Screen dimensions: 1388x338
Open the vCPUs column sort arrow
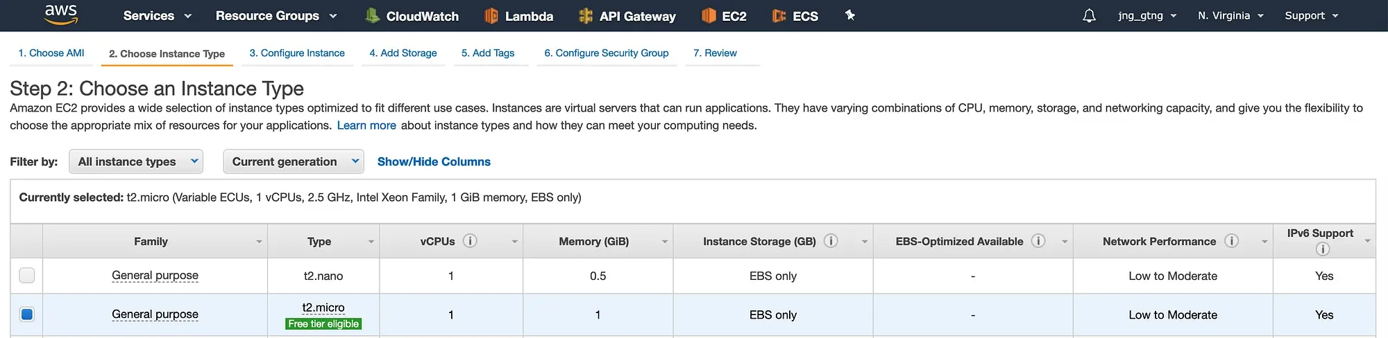coord(515,242)
